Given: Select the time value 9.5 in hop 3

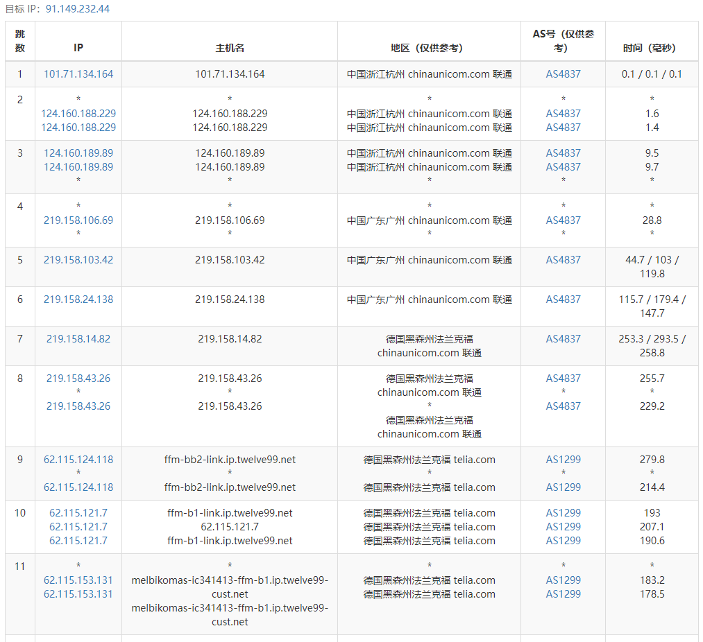Looking at the screenshot, I should click(x=652, y=153).
